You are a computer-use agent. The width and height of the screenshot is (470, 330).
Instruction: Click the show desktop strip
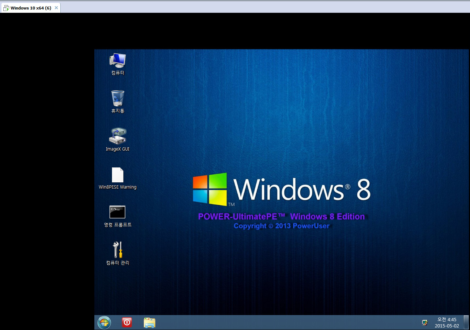click(x=466, y=322)
